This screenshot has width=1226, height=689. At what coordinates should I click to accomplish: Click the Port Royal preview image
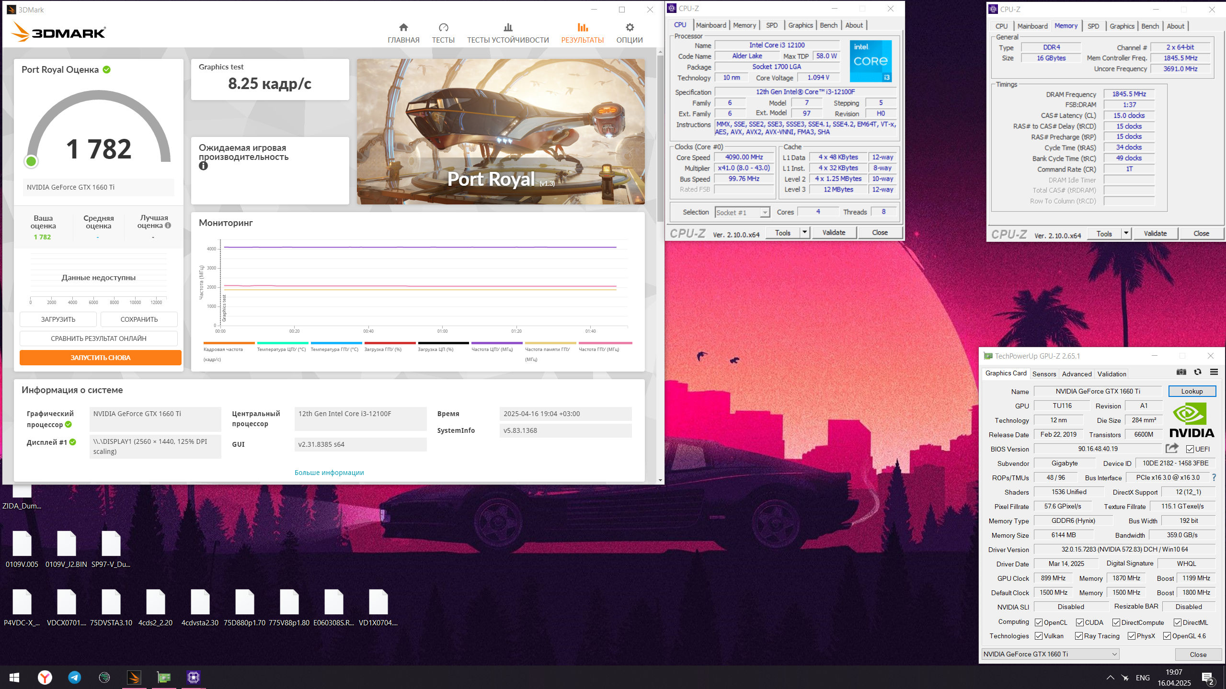(x=501, y=132)
